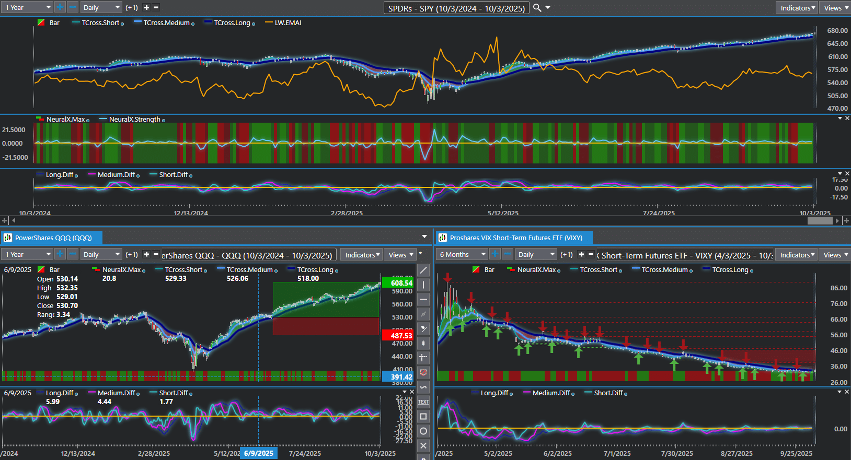Choose the TEXT annotation tool
This screenshot has width=851, height=460.
[x=423, y=402]
